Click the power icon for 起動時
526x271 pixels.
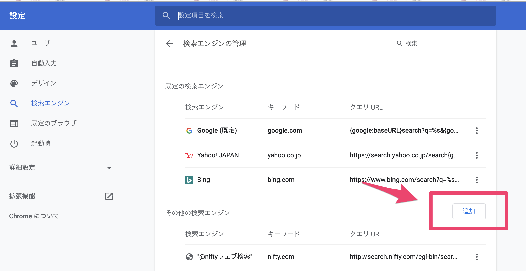click(x=14, y=144)
